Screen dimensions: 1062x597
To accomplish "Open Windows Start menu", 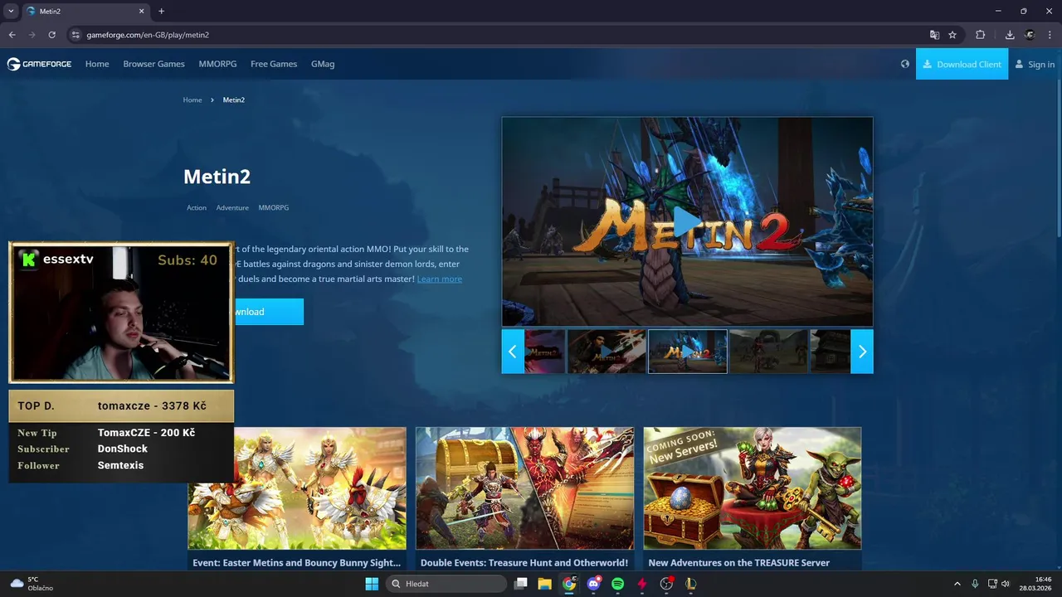I will tap(372, 584).
